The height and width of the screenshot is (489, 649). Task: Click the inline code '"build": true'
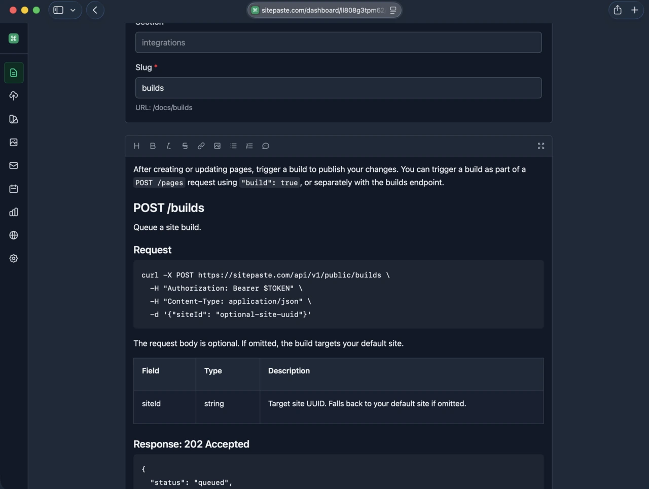pos(270,183)
